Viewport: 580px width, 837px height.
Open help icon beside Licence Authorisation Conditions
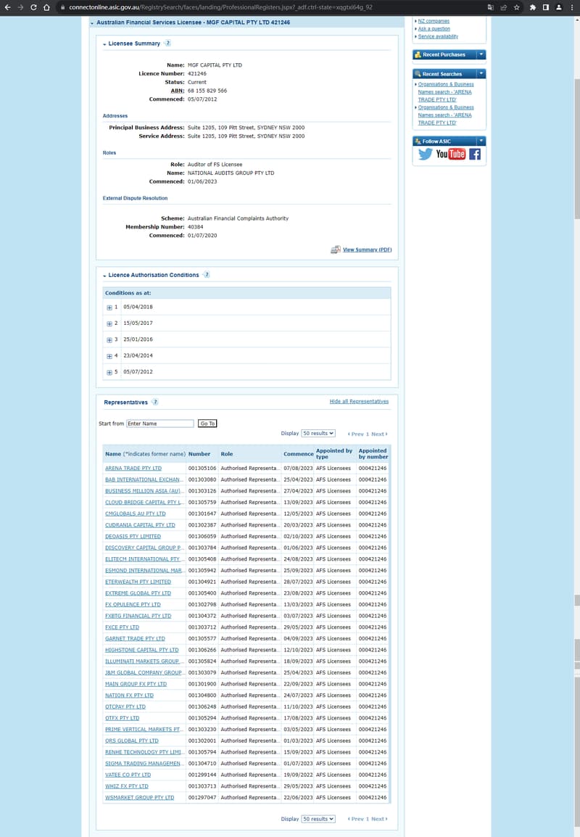pos(207,275)
